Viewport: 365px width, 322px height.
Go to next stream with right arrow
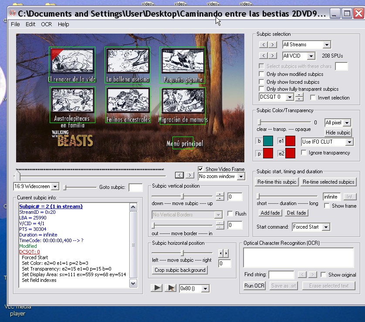pyautogui.click(x=272, y=45)
